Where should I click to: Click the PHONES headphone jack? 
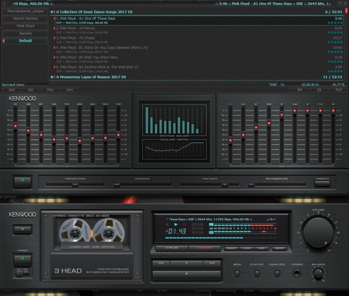pos(297,273)
